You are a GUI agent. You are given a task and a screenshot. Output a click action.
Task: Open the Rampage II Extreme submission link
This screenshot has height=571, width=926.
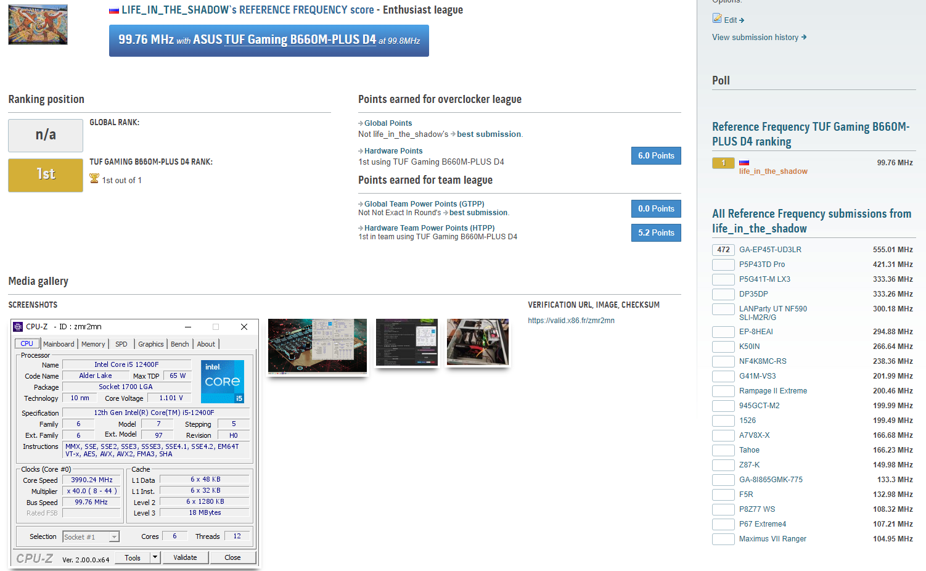point(773,391)
